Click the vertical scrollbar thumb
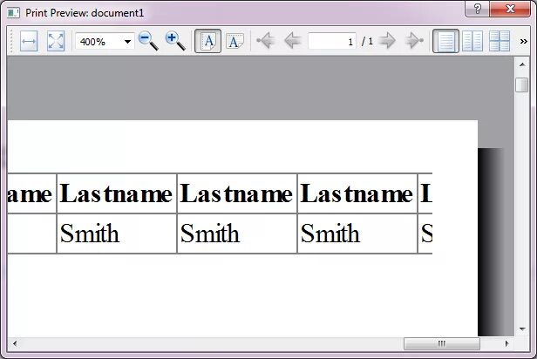Image resolution: width=537 pixels, height=359 pixels. (x=522, y=85)
